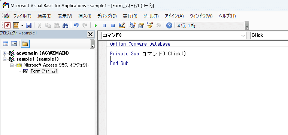This screenshot has height=135, width=288.
Task: Open the ヘルプ(H) menu
Action: pos(227,16)
